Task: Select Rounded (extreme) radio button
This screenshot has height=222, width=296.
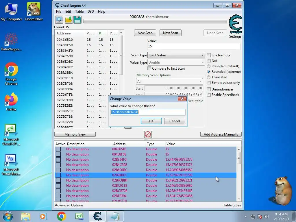Action: click(209, 72)
